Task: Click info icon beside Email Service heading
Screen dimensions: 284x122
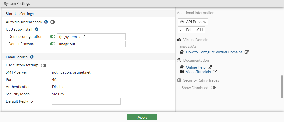Action: pyautogui.click(x=32, y=57)
